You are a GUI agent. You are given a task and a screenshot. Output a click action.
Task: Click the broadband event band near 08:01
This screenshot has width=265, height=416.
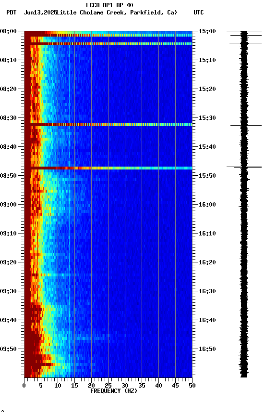click(x=108, y=35)
